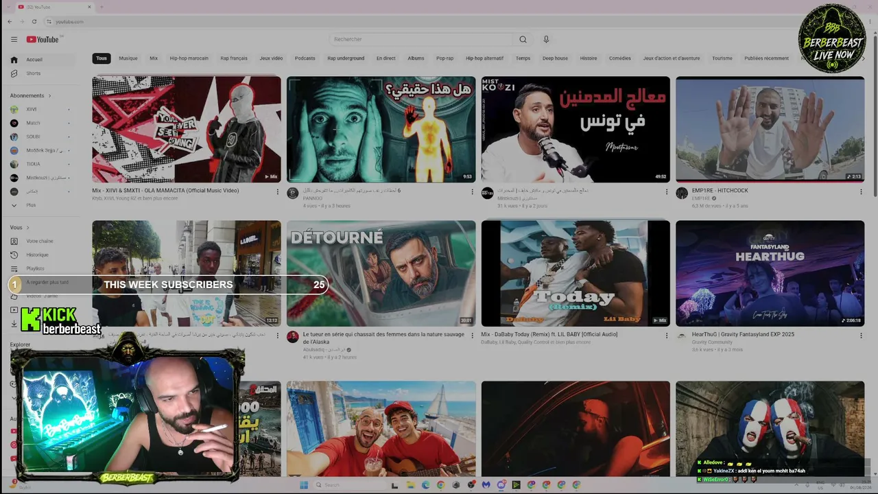Click the EMP1RE channel avatar
878x494 pixels.
682,193
